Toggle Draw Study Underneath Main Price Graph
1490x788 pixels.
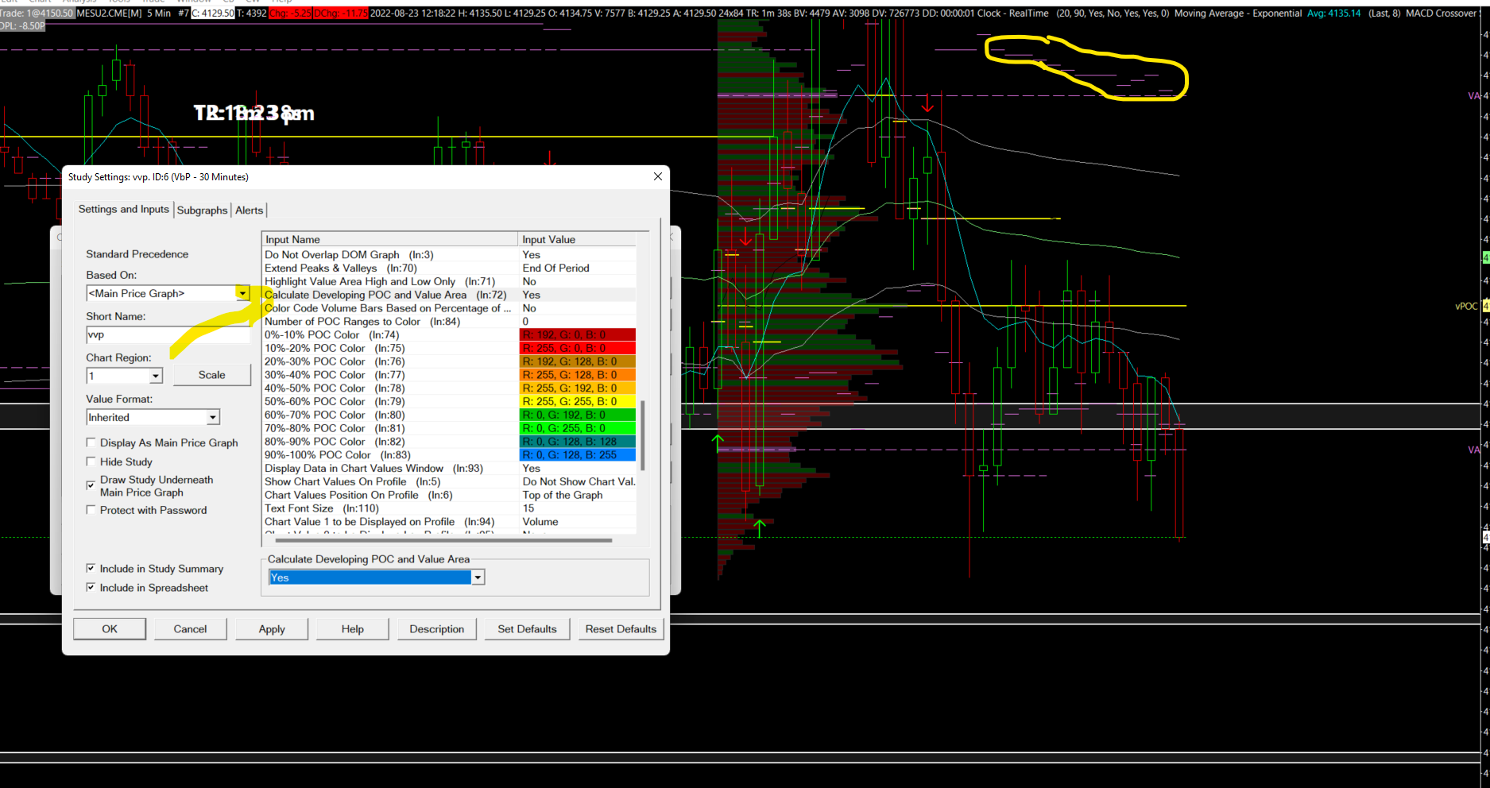(91, 485)
